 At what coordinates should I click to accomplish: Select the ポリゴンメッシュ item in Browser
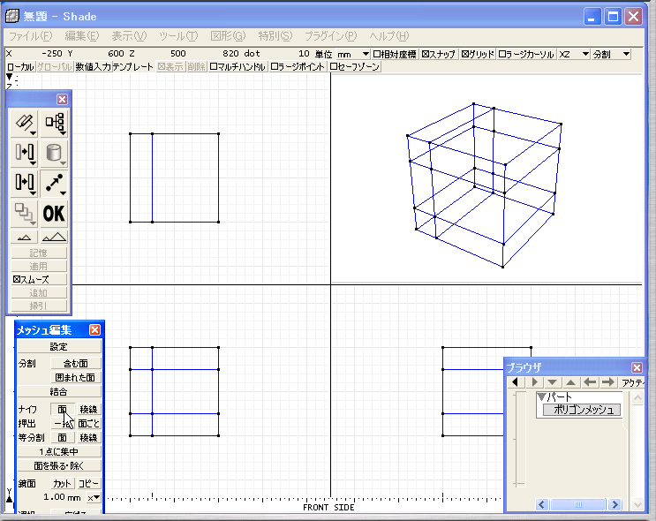pyautogui.click(x=582, y=410)
